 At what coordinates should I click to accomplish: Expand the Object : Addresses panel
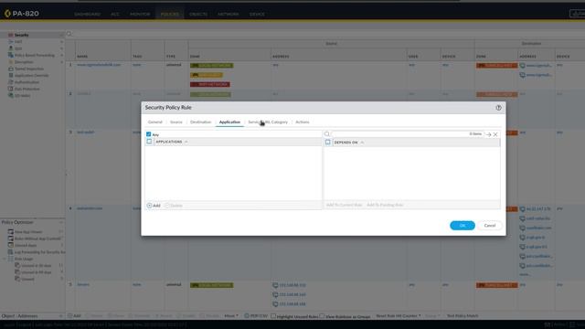(61, 316)
